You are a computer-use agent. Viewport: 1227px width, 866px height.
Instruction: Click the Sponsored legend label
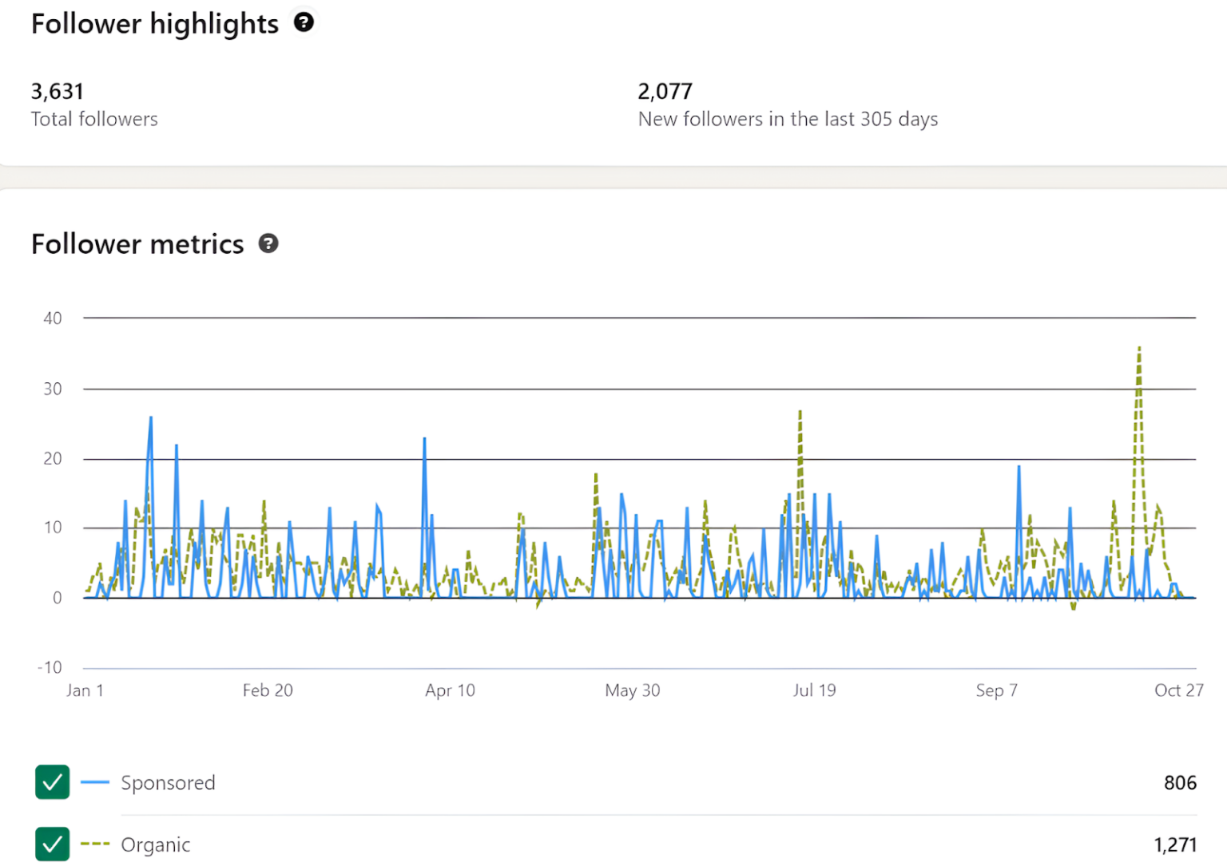click(x=168, y=783)
